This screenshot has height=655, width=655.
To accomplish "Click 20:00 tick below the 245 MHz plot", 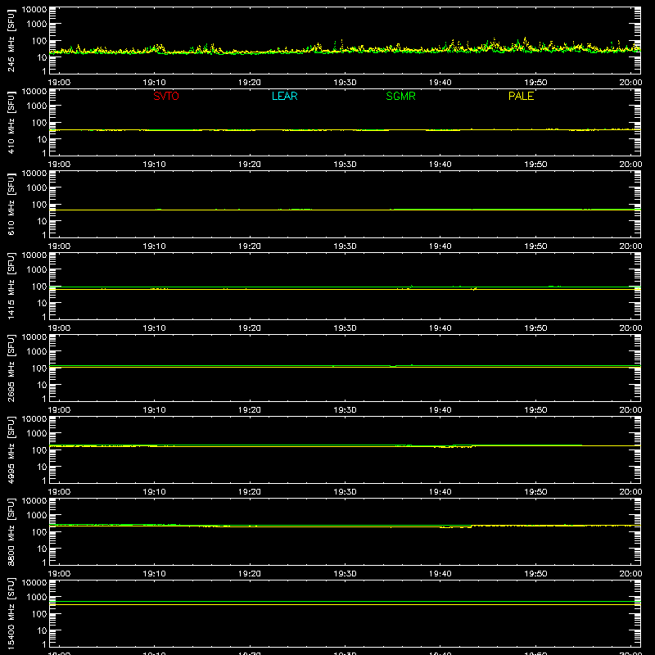I will pyautogui.click(x=630, y=83).
